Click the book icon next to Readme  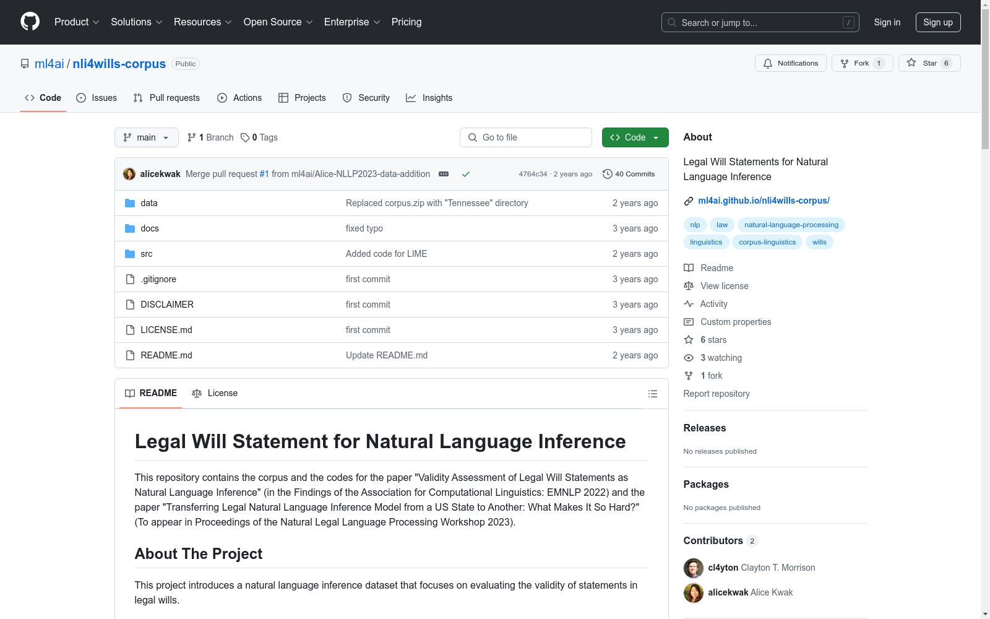(x=689, y=268)
